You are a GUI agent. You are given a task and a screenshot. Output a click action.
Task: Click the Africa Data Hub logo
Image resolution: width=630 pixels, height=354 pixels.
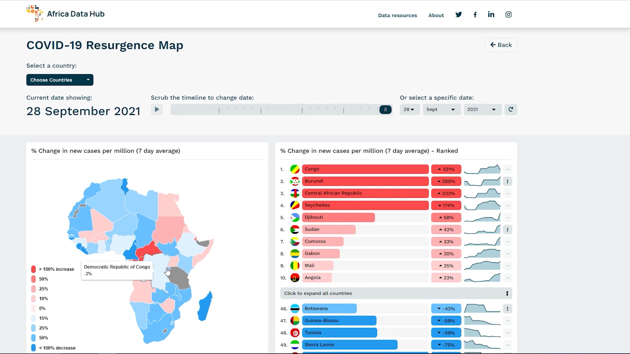(x=65, y=13)
